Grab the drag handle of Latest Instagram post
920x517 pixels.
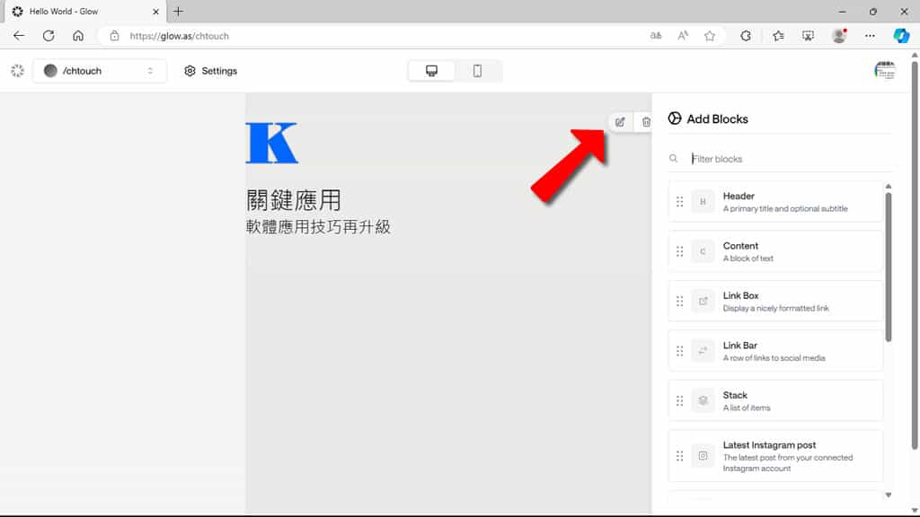pos(679,456)
